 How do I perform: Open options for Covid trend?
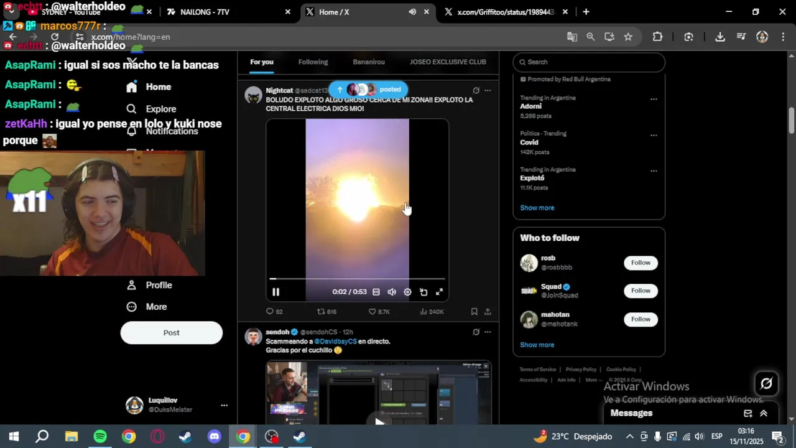coord(654,135)
